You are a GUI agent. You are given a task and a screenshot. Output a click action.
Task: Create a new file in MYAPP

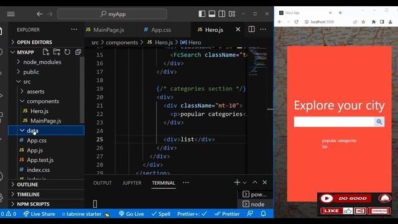click(x=46, y=52)
